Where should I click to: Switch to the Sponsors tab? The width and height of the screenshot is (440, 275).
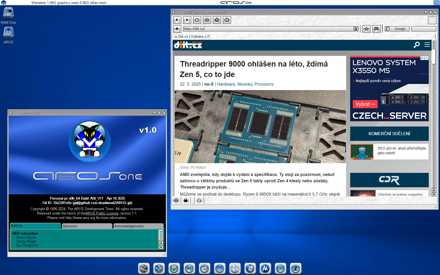87,226
